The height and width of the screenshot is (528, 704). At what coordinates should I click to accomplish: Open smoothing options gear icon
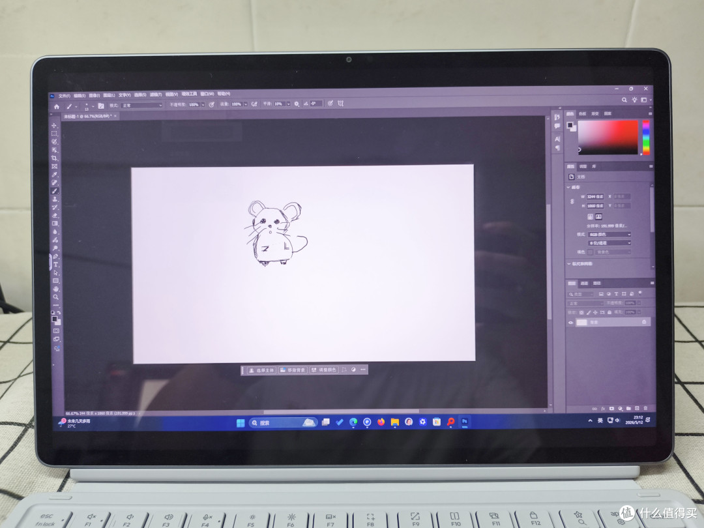297,104
